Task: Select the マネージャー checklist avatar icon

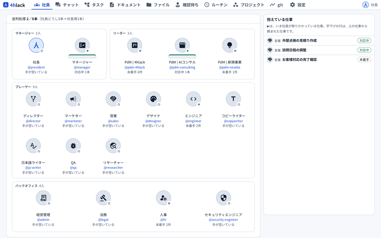Action: pyautogui.click(x=82, y=45)
